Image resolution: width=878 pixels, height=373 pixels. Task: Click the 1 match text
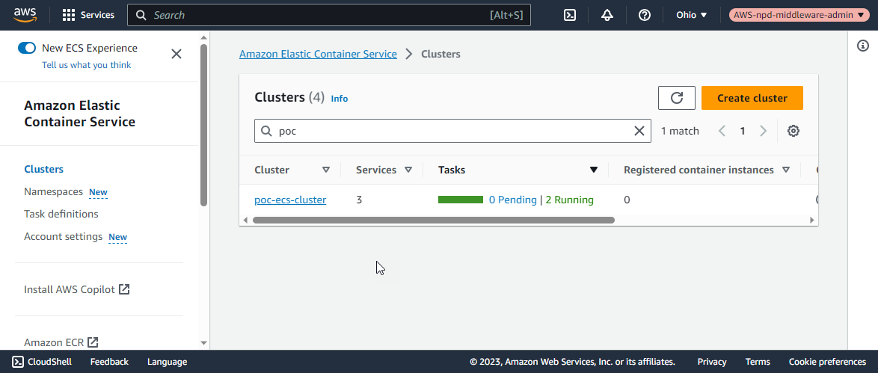coord(680,131)
